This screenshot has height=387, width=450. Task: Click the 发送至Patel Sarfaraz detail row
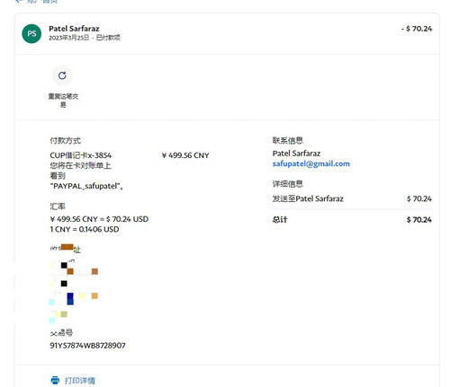(x=352, y=198)
